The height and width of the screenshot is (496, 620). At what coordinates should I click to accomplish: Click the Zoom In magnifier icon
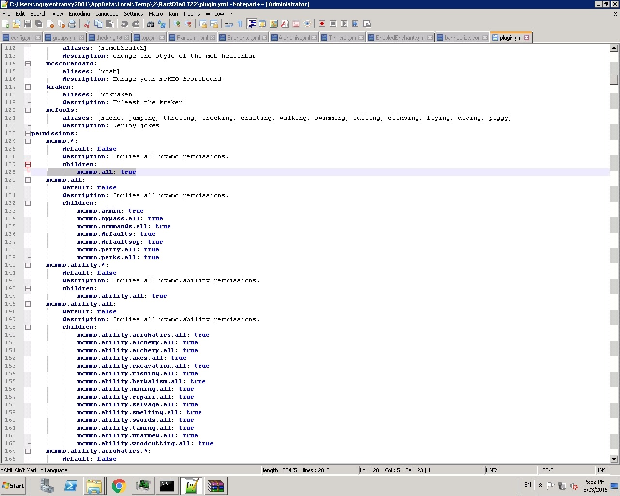coord(177,24)
